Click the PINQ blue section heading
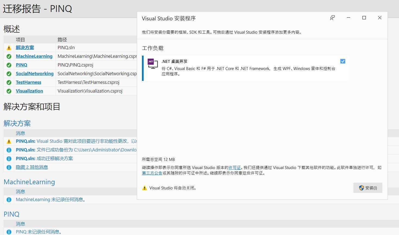The image size is (399, 235). click(x=11, y=214)
